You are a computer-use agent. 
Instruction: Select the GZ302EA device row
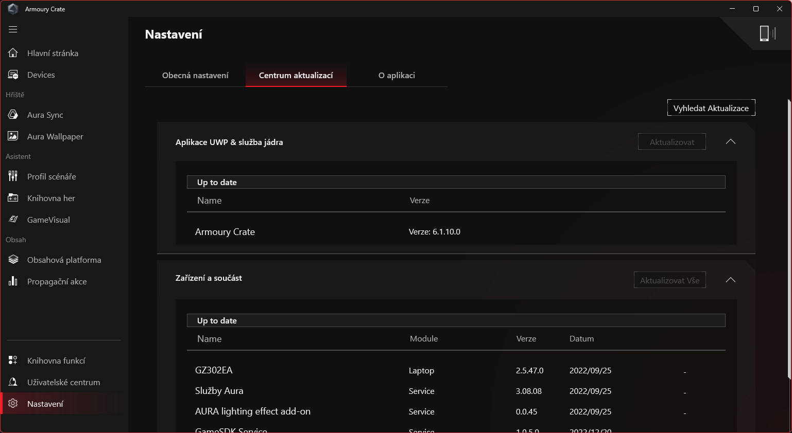pyautogui.click(x=456, y=370)
